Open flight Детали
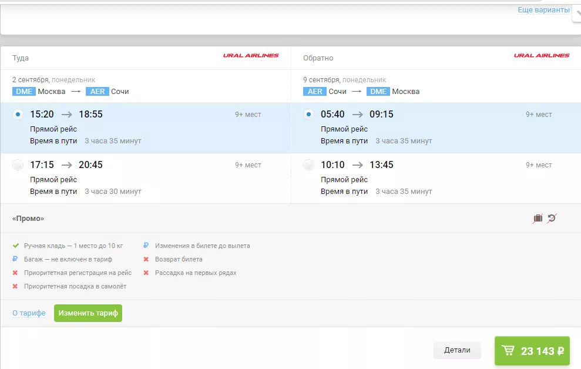 coord(457,350)
